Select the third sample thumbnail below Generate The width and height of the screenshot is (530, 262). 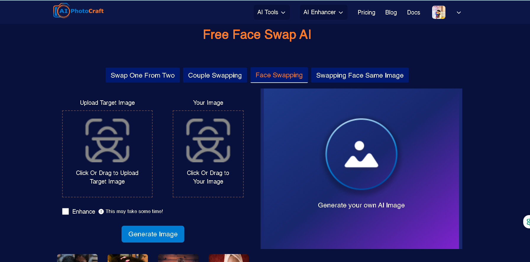coord(178,258)
